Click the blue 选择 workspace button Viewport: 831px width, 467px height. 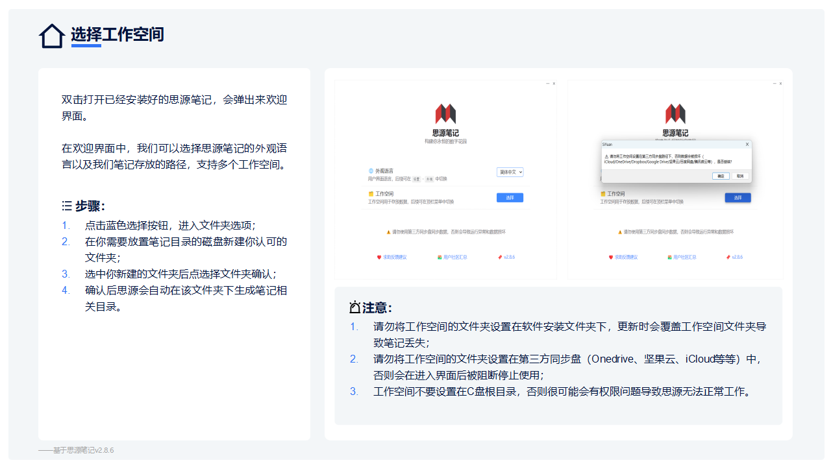[x=510, y=198]
